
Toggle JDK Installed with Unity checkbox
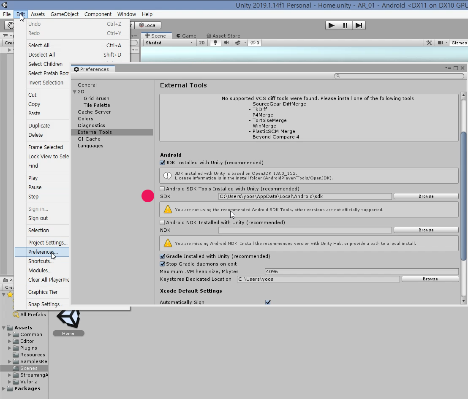(162, 163)
